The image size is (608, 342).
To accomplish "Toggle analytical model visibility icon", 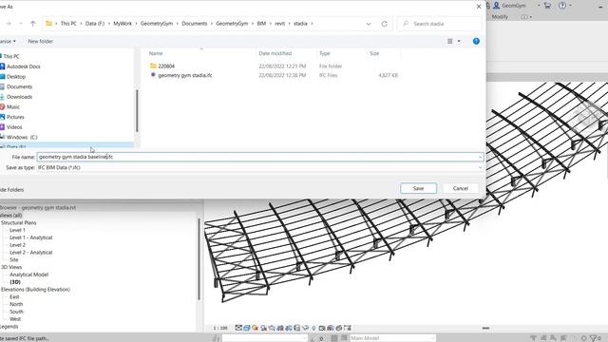I will point(331,328).
